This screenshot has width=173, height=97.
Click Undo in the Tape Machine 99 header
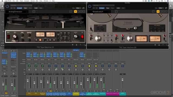tap(118, 8)
